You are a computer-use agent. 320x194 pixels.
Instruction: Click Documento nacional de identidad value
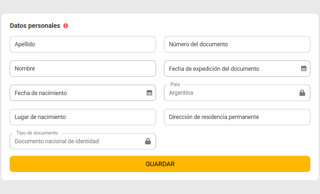coord(57,141)
